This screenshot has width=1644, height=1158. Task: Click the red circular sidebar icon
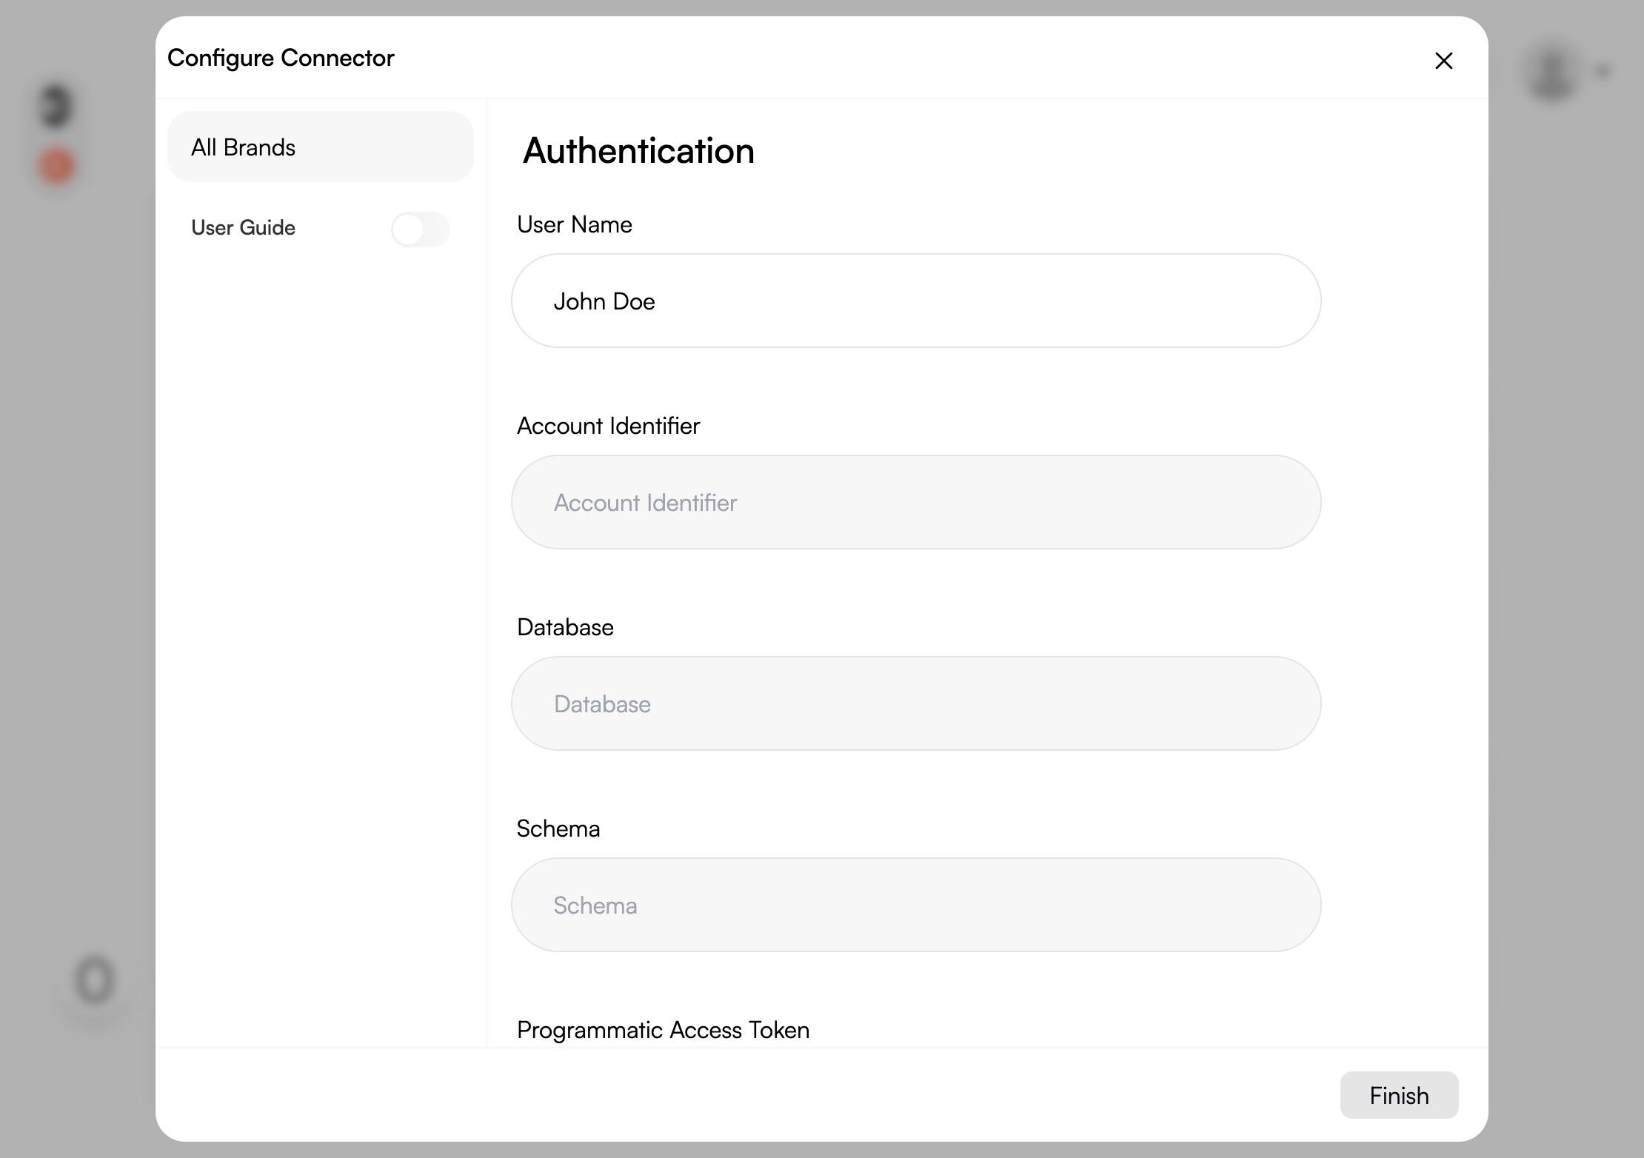(57, 165)
